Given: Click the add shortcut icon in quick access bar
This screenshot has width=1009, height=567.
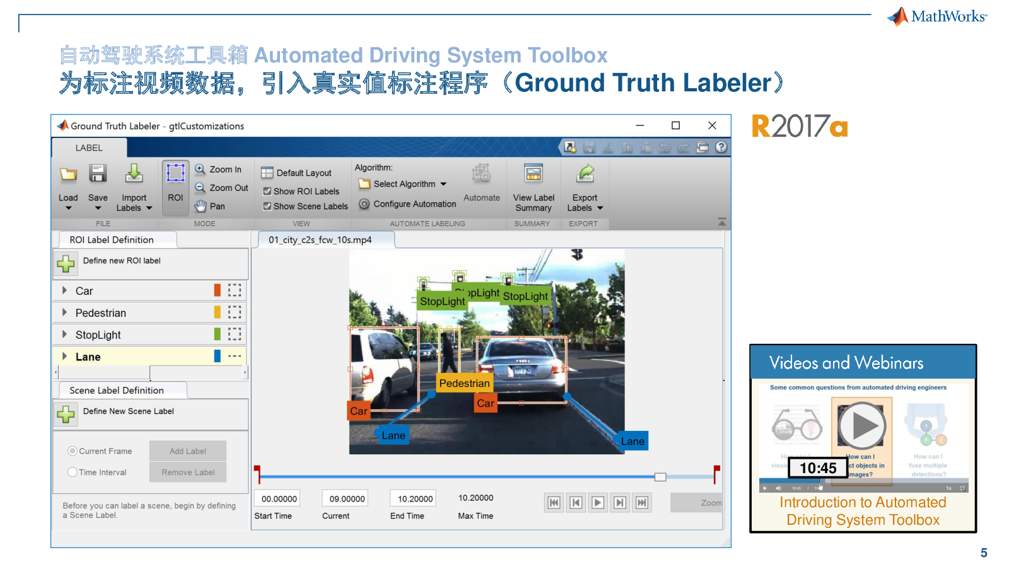Looking at the screenshot, I should (570, 147).
